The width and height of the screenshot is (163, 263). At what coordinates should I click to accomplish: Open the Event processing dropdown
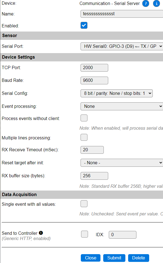tap(122, 106)
